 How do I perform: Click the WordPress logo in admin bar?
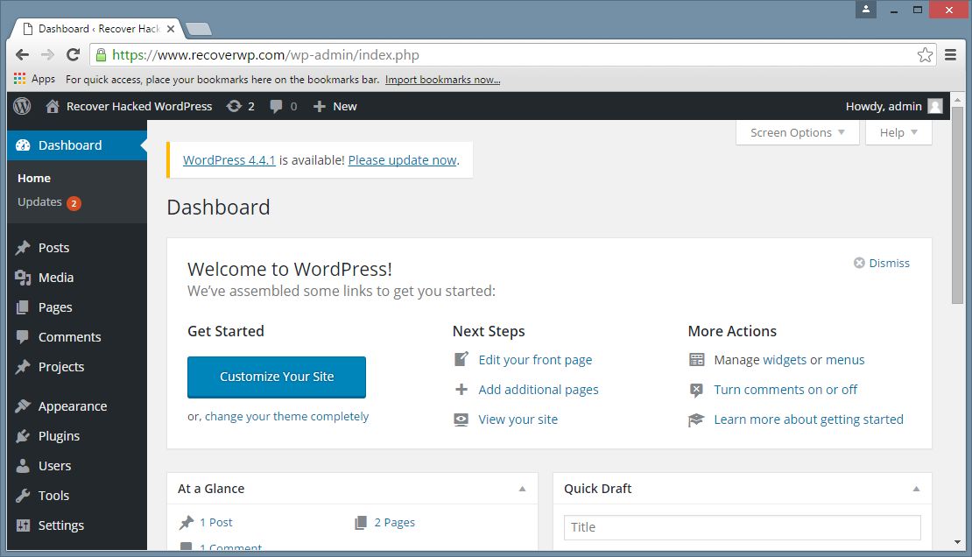(22, 106)
